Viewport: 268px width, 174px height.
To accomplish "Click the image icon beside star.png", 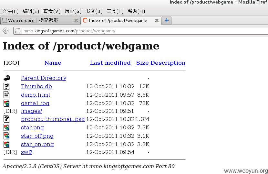I will tap(6, 127).
